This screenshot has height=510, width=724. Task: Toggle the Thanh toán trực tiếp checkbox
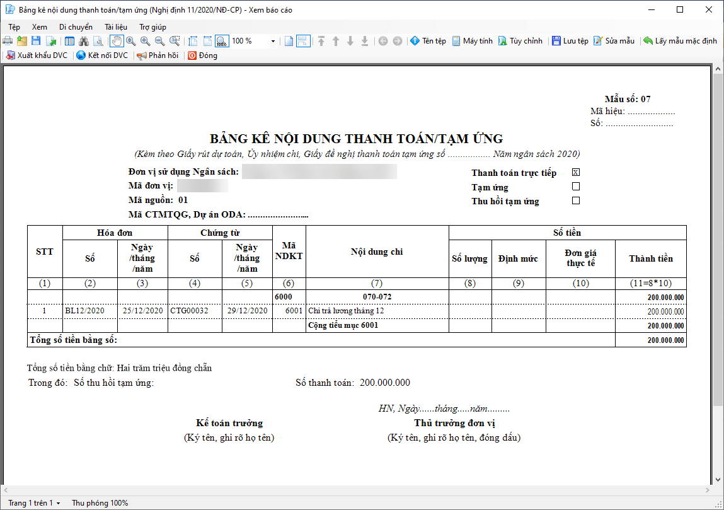coord(576,172)
